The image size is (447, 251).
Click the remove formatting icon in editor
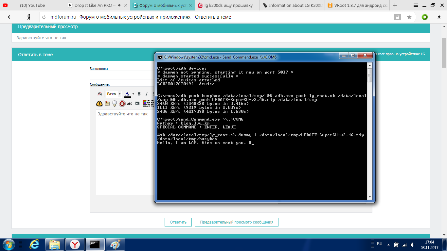pos(100,94)
